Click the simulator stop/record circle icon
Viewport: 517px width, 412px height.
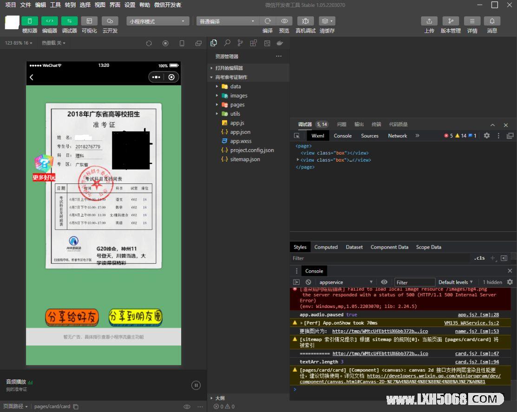click(165, 43)
